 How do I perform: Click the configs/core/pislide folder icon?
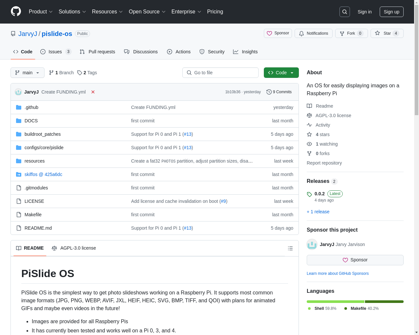coord(19,148)
